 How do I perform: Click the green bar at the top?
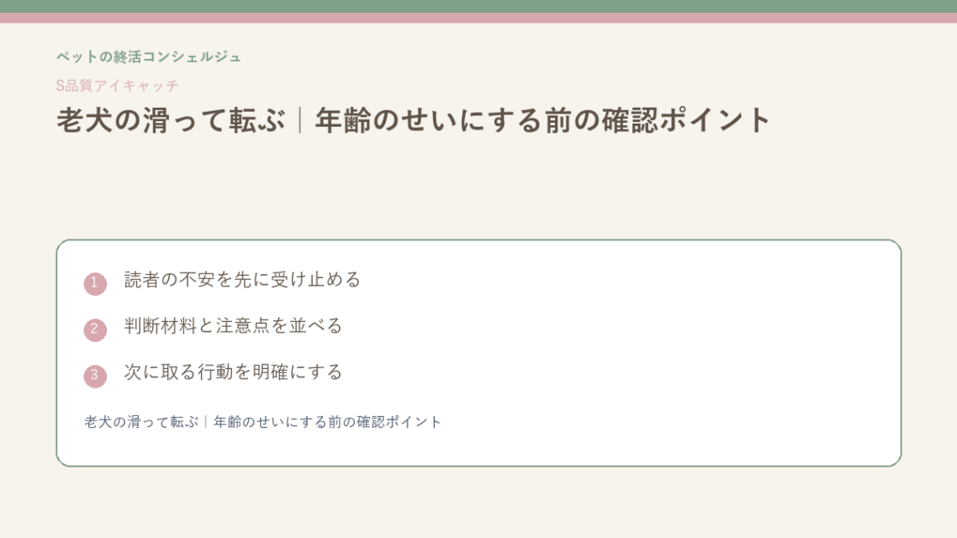[478, 6]
